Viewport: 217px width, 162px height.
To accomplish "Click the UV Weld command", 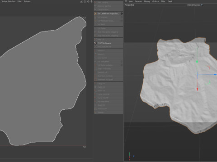I will click(108, 24).
